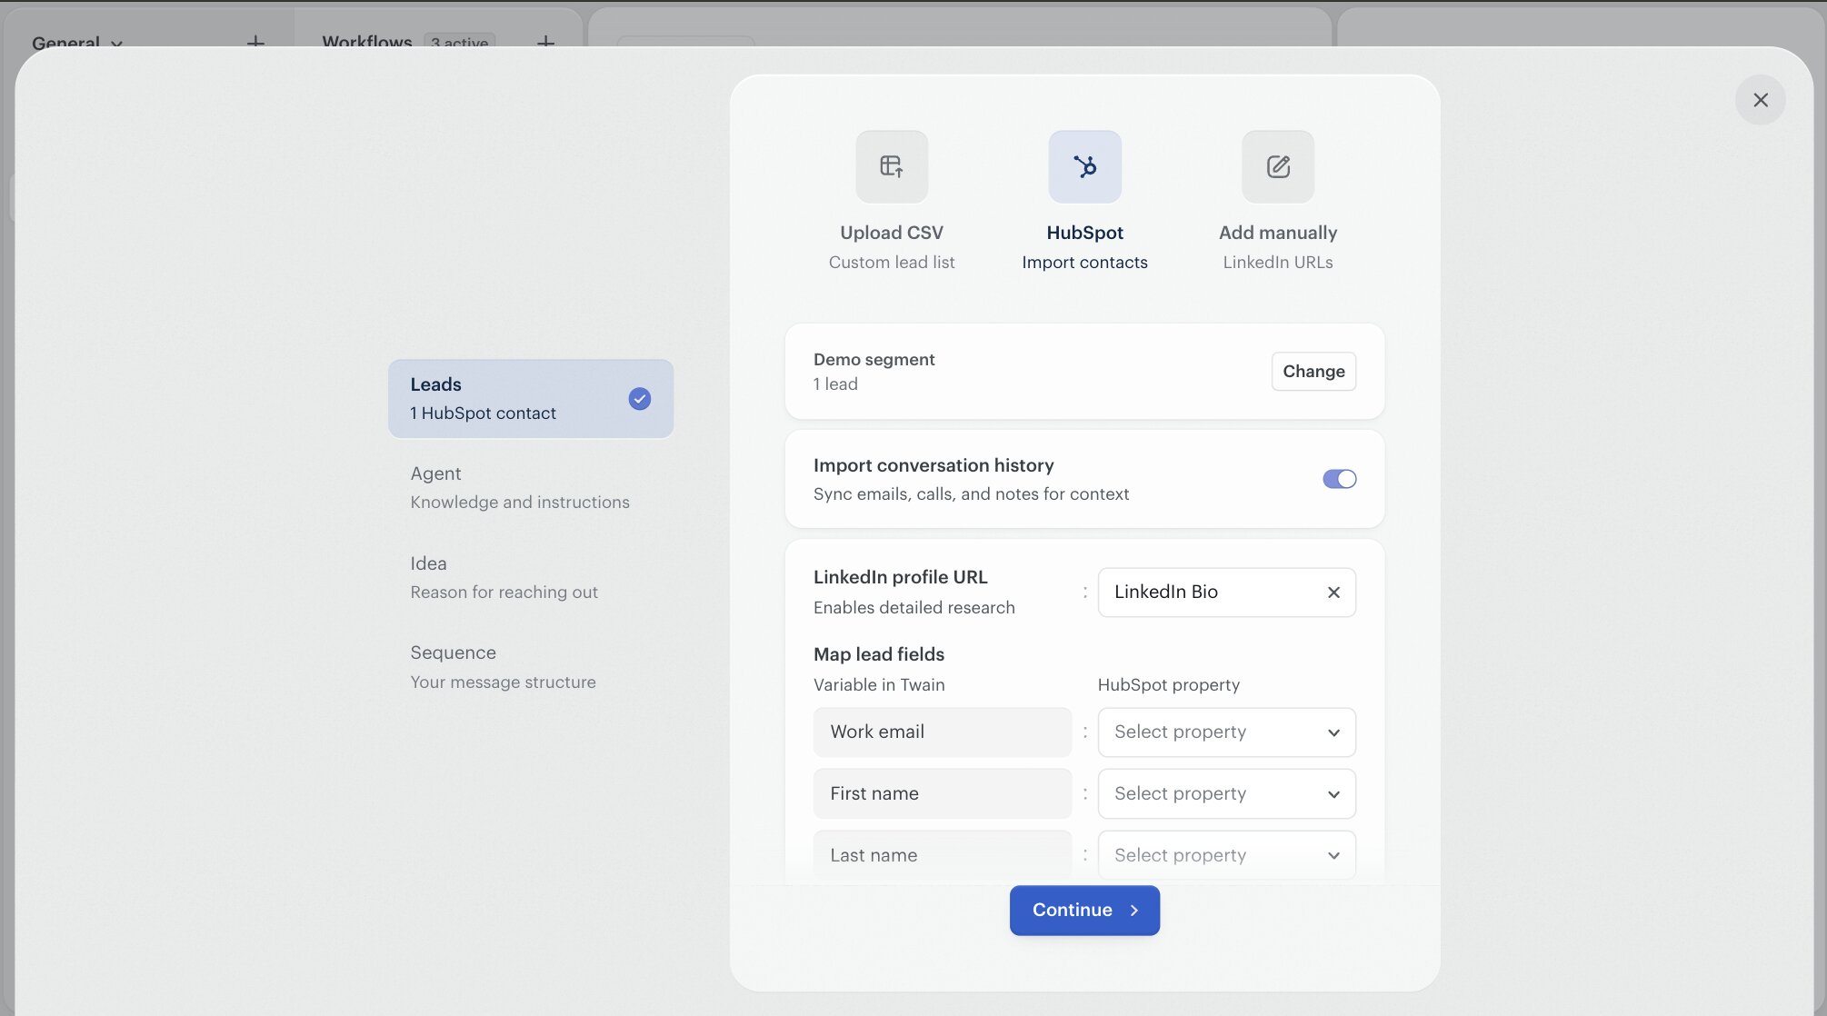Image resolution: width=1827 pixels, height=1016 pixels.
Task: Click plus icon next to Workflows
Action: (x=545, y=43)
